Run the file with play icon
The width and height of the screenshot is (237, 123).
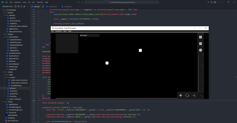pyautogui.click(x=208, y=2)
